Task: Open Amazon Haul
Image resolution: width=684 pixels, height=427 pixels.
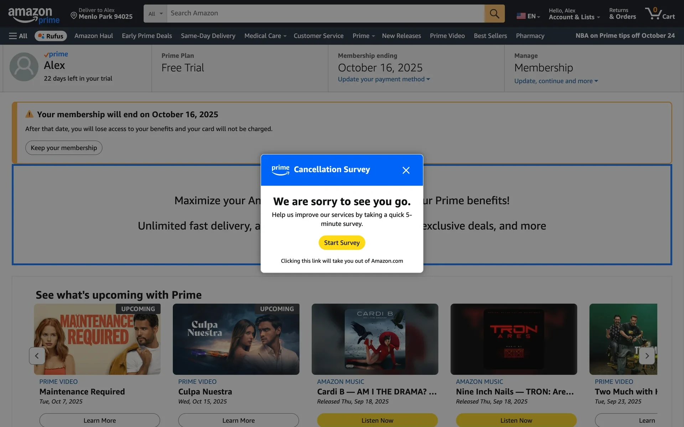Action: pos(94,36)
